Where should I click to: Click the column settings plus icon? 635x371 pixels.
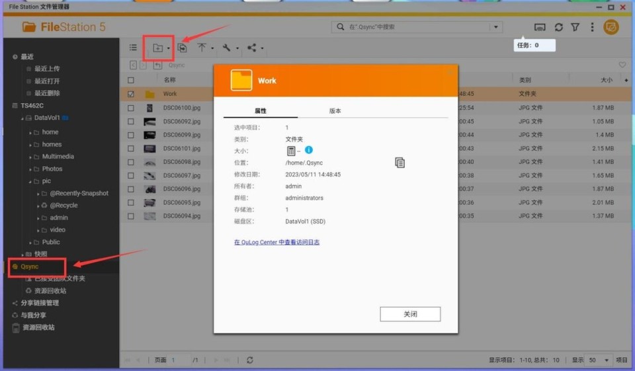(626, 80)
